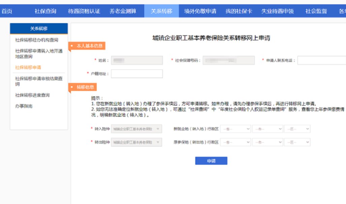Open 社保转移进度查询 sidebar link
346x204 pixels.
coord(32,95)
